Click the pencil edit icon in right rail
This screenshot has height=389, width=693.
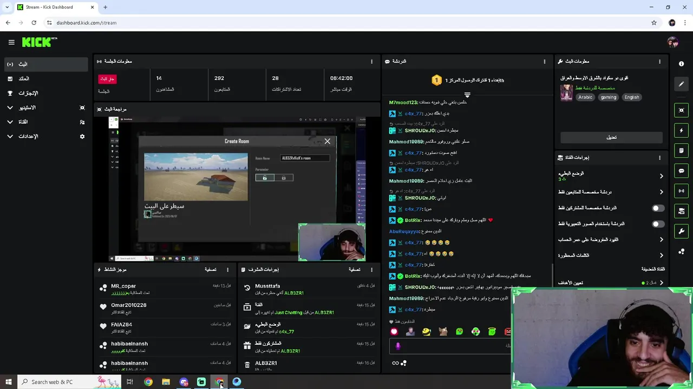pyautogui.click(x=681, y=84)
